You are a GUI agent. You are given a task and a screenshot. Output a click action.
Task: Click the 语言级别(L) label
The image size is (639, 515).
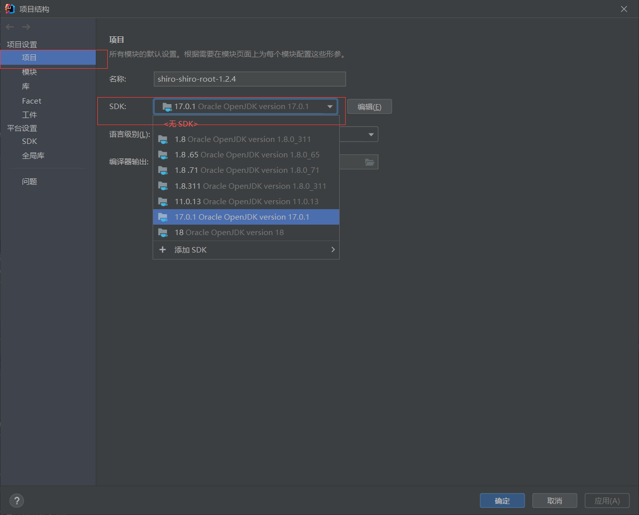point(130,134)
